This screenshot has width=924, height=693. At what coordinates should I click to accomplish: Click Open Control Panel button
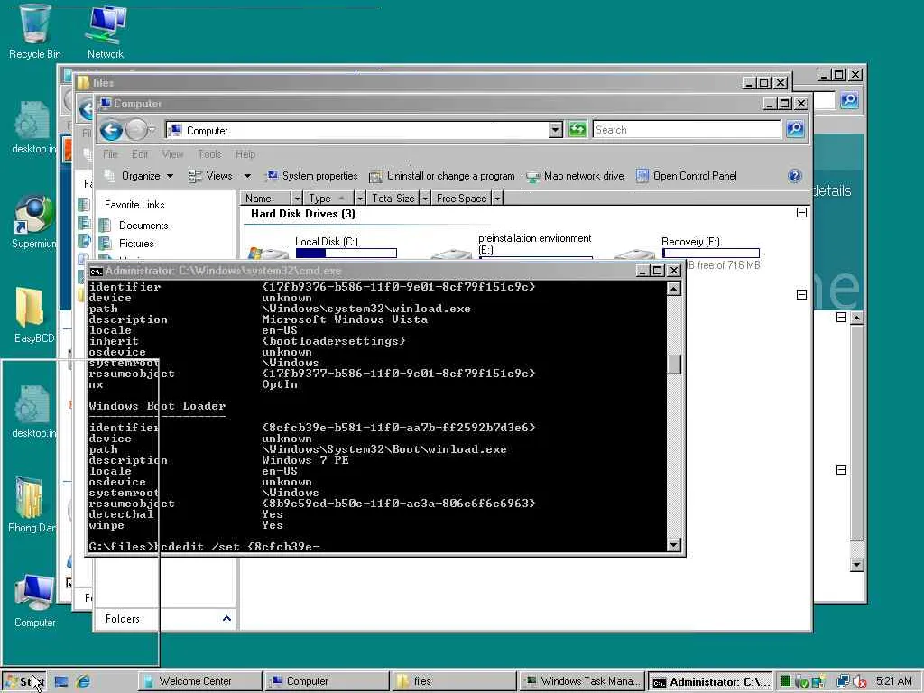(687, 176)
